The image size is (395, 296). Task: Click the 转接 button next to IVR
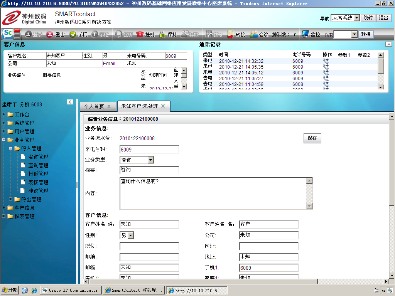click(366, 34)
